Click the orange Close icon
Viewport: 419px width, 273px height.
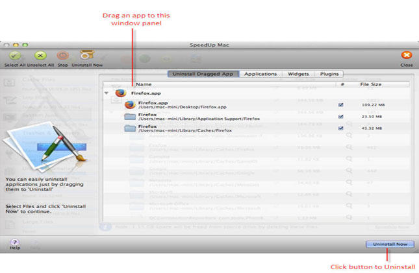(x=407, y=55)
